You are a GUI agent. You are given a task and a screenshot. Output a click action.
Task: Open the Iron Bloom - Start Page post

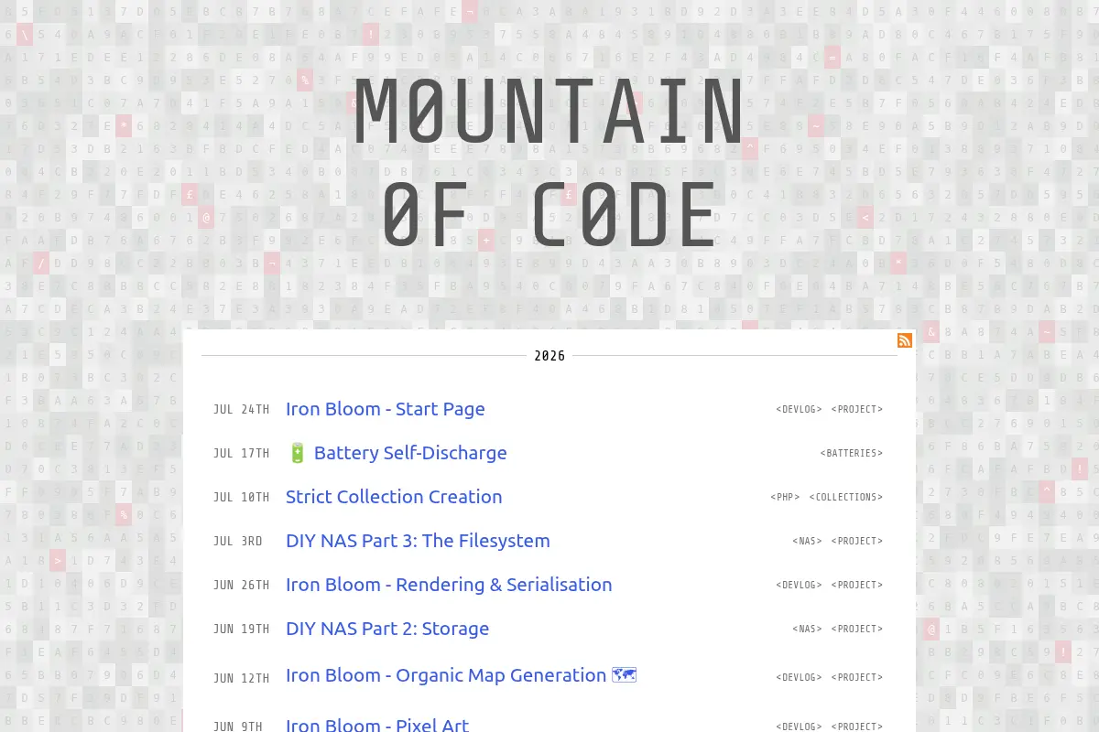(x=386, y=409)
